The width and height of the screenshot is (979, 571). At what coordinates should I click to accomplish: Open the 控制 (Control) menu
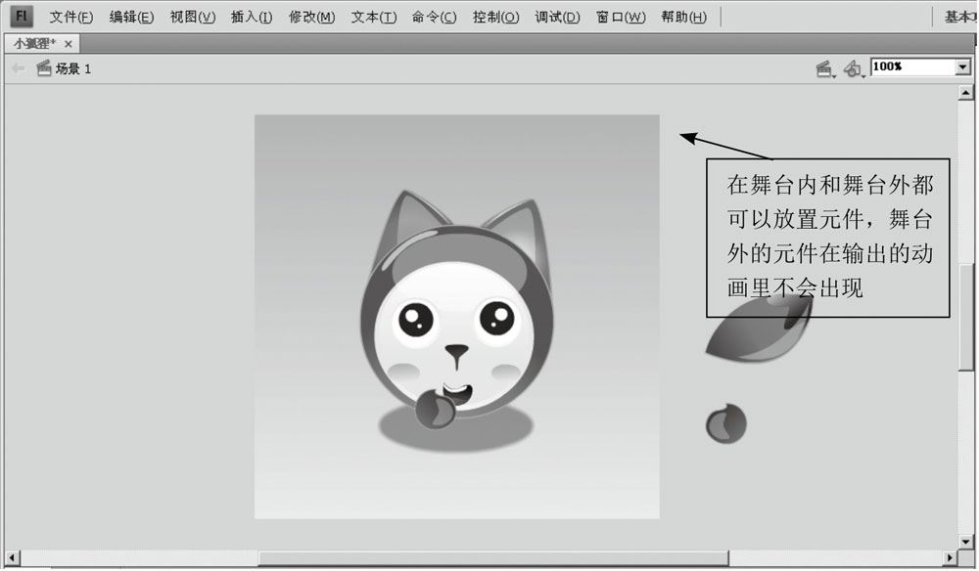495,16
